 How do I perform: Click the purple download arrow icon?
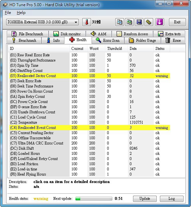pyautogui.click(x=160, y=22)
